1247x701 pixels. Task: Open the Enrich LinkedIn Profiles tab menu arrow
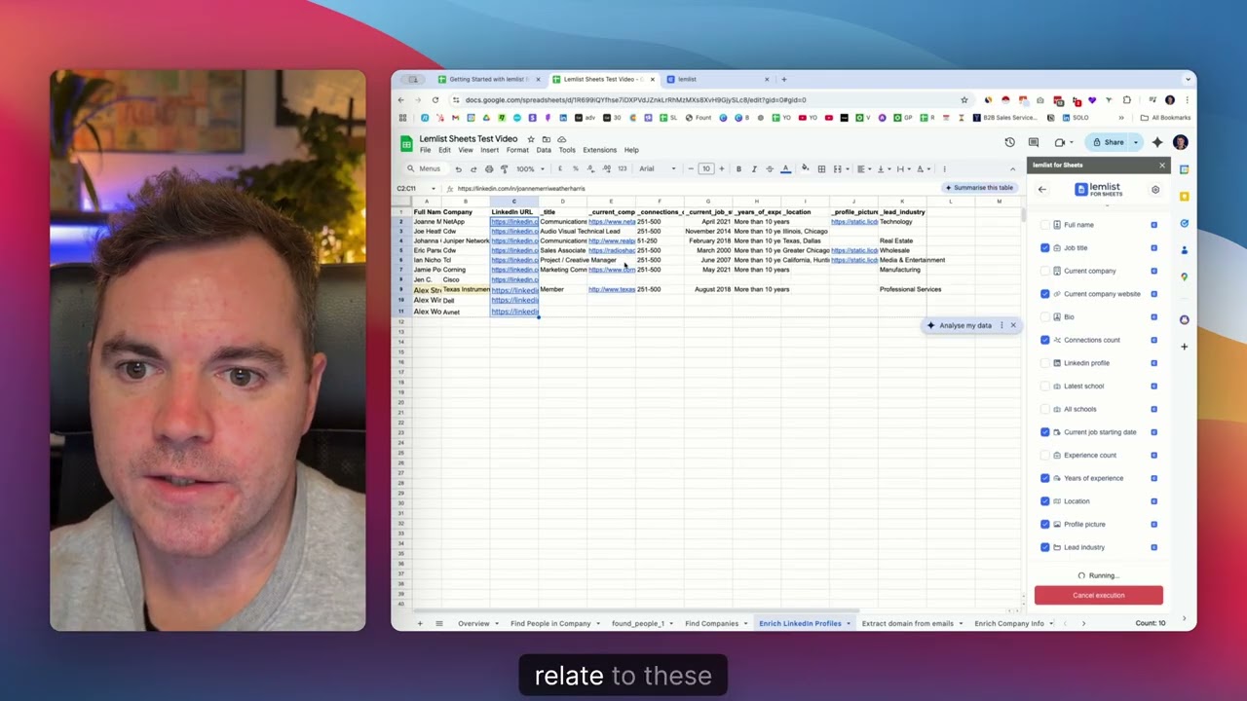[849, 623]
